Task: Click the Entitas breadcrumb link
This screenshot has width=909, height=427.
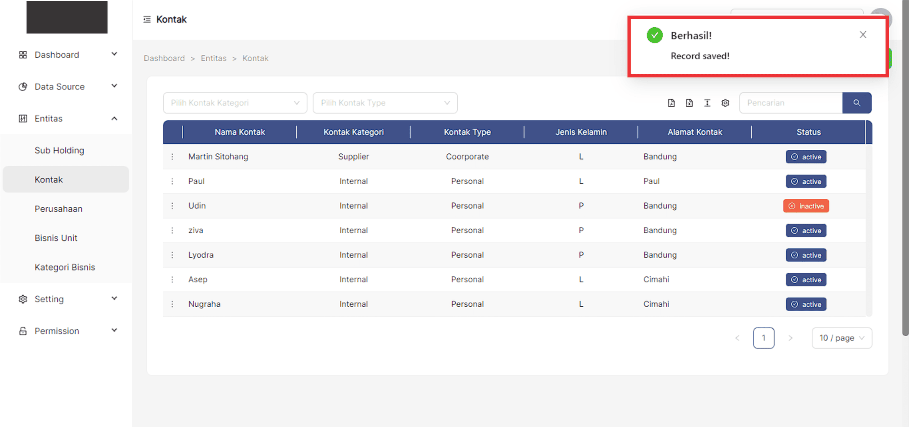Action: [x=214, y=59]
